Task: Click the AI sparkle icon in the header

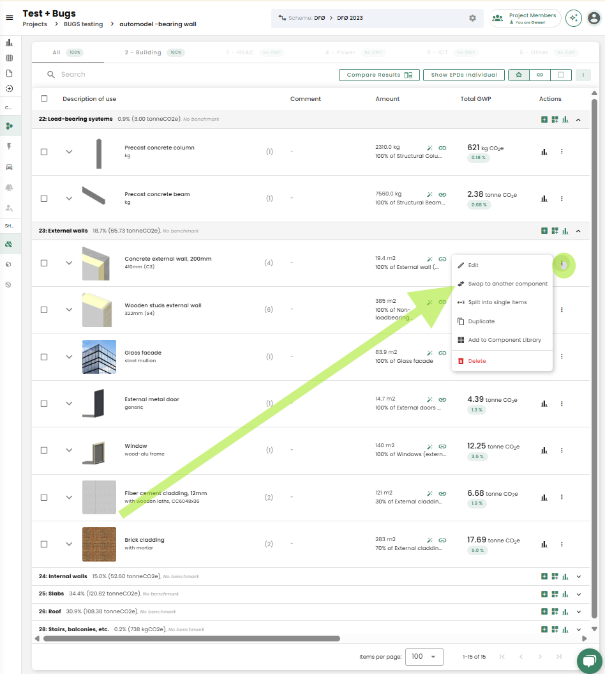Action: [x=574, y=18]
